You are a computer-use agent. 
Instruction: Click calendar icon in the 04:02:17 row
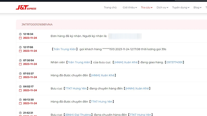[20, 90]
